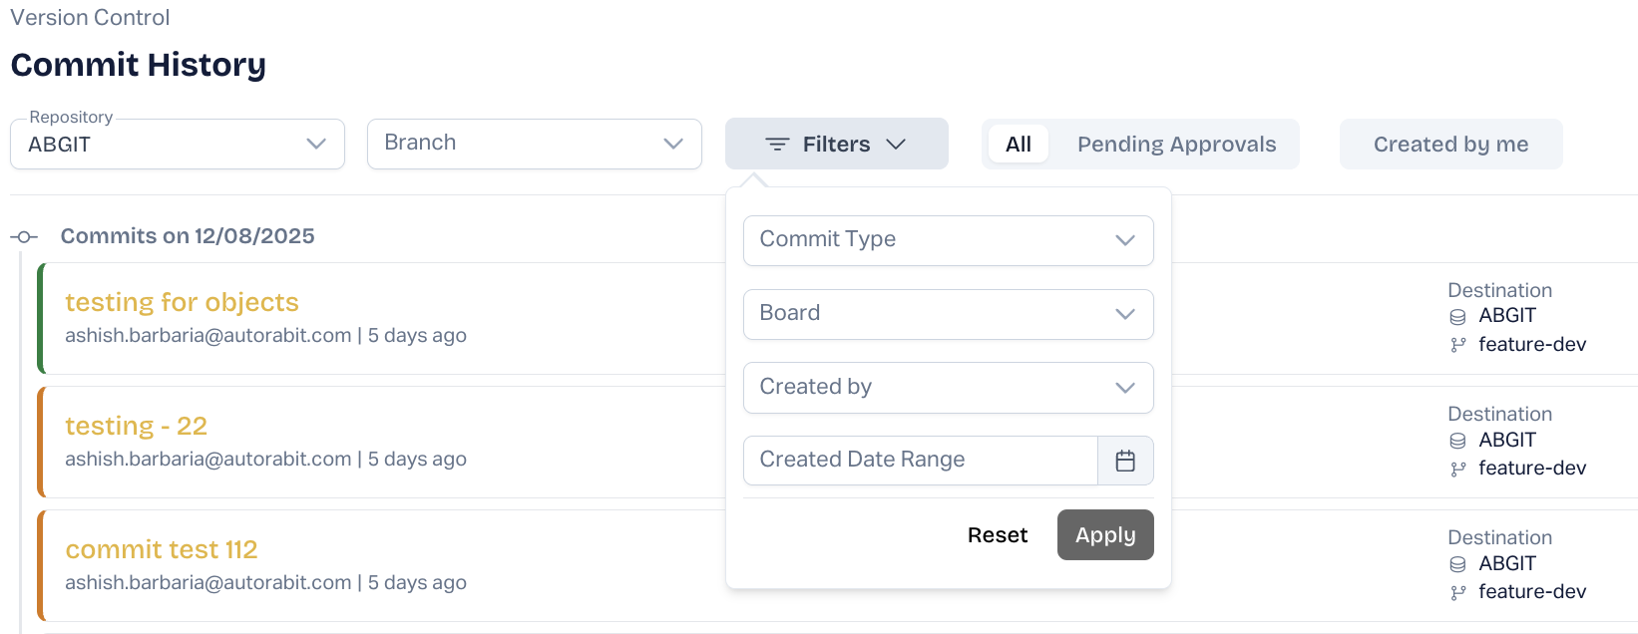This screenshot has width=1638, height=634.
Task: Expand the Board dropdown
Action: tap(948, 314)
